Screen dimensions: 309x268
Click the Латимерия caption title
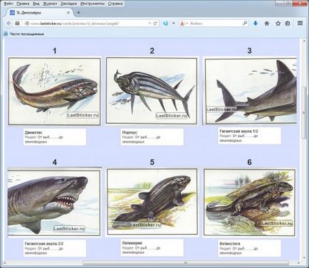pos(132,243)
